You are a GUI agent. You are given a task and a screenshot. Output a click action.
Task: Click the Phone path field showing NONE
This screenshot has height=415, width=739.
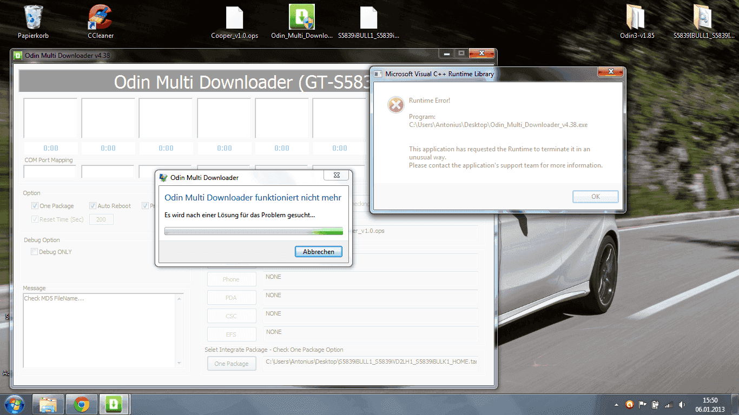point(371,279)
